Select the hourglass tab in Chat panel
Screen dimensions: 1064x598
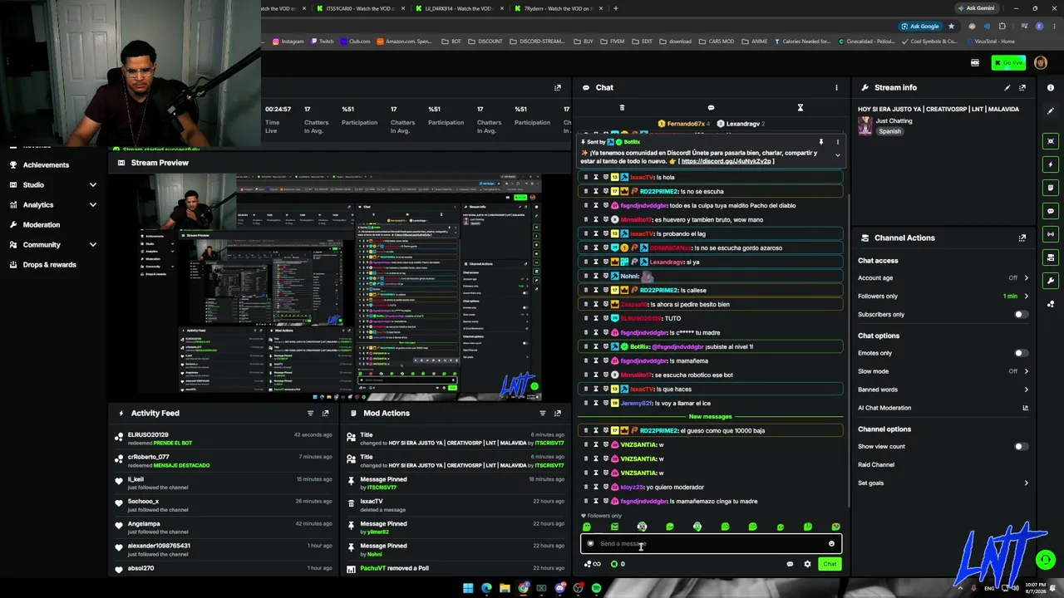[800, 108]
